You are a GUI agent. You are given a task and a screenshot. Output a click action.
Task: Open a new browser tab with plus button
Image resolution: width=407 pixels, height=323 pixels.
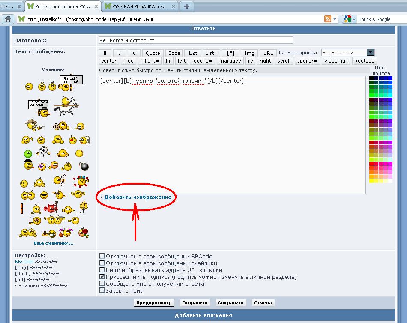point(187,6)
